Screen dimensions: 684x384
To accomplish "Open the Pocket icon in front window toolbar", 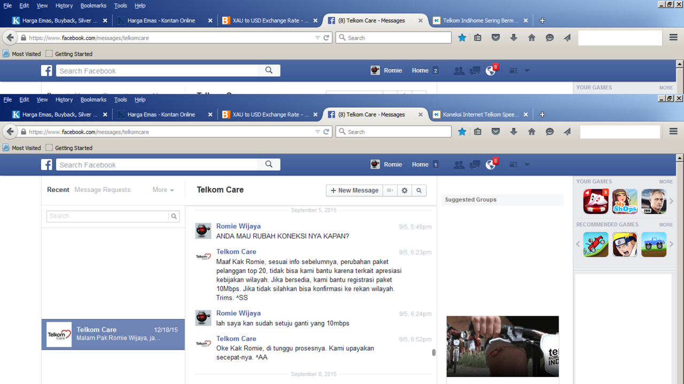I will coord(496,132).
